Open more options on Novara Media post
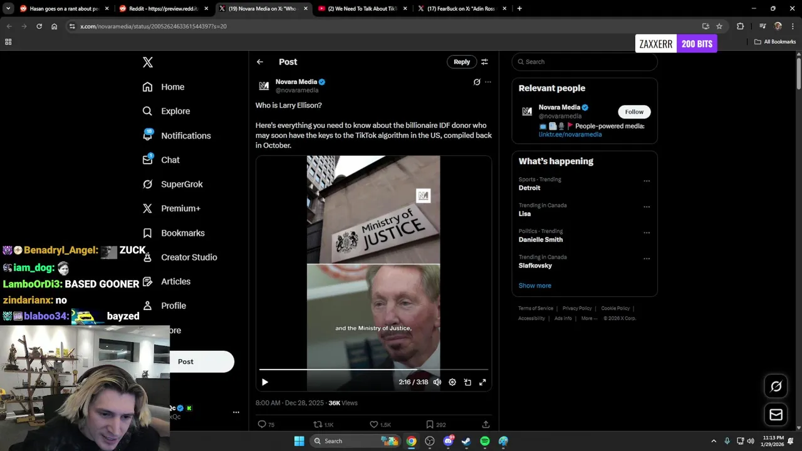 (488, 82)
